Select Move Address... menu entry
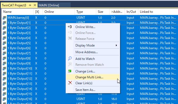The height and width of the screenshot is (104, 178). click(93, 52)
